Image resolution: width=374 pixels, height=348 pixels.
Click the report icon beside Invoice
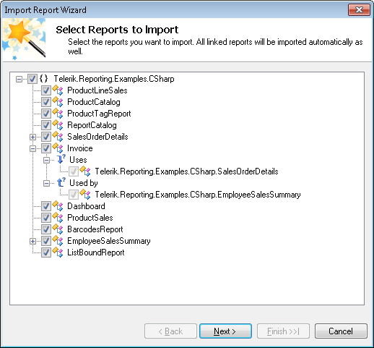(x=58, y=148)
